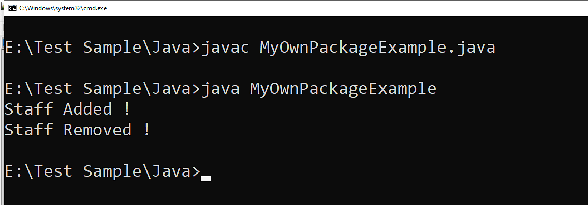Click the word Removed in the output
Viewport: 588px width, 205px height.
pyautogui.click(x=97, y=130)
